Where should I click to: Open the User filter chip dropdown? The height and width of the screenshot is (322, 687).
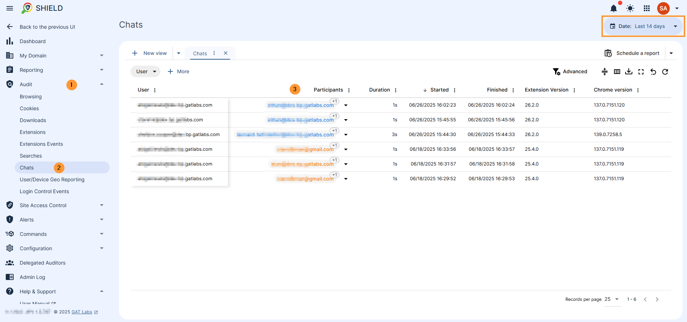pos(145,71)
